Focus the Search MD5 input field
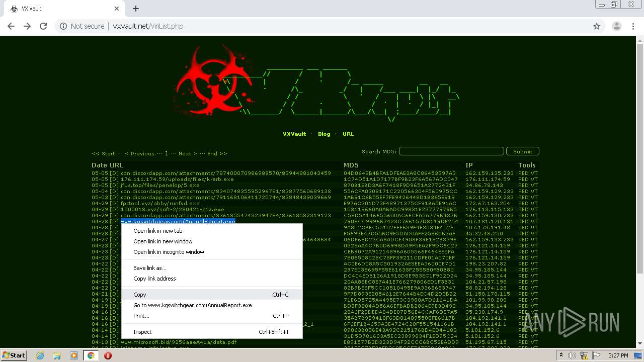 (451, 151)
